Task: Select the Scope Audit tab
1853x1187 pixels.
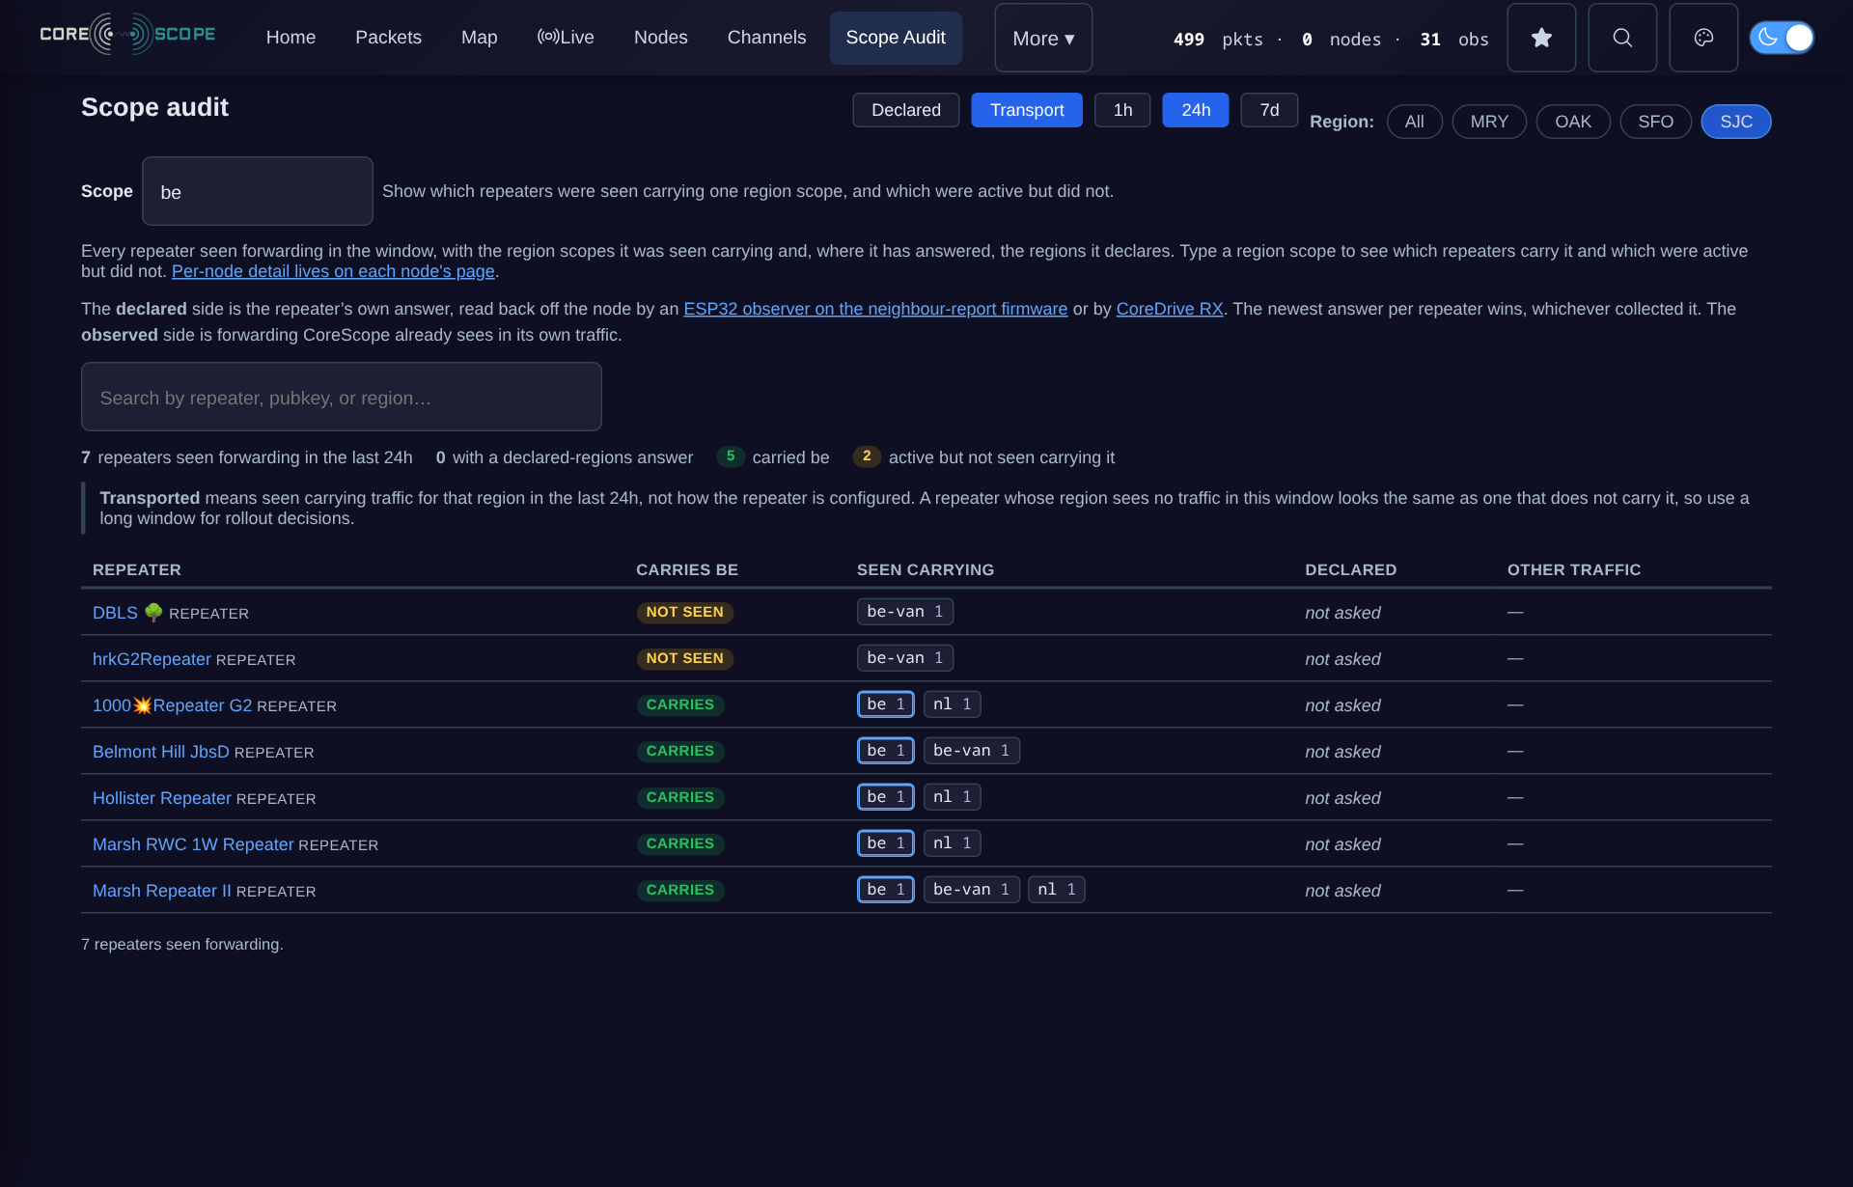Action: point(896,38)
